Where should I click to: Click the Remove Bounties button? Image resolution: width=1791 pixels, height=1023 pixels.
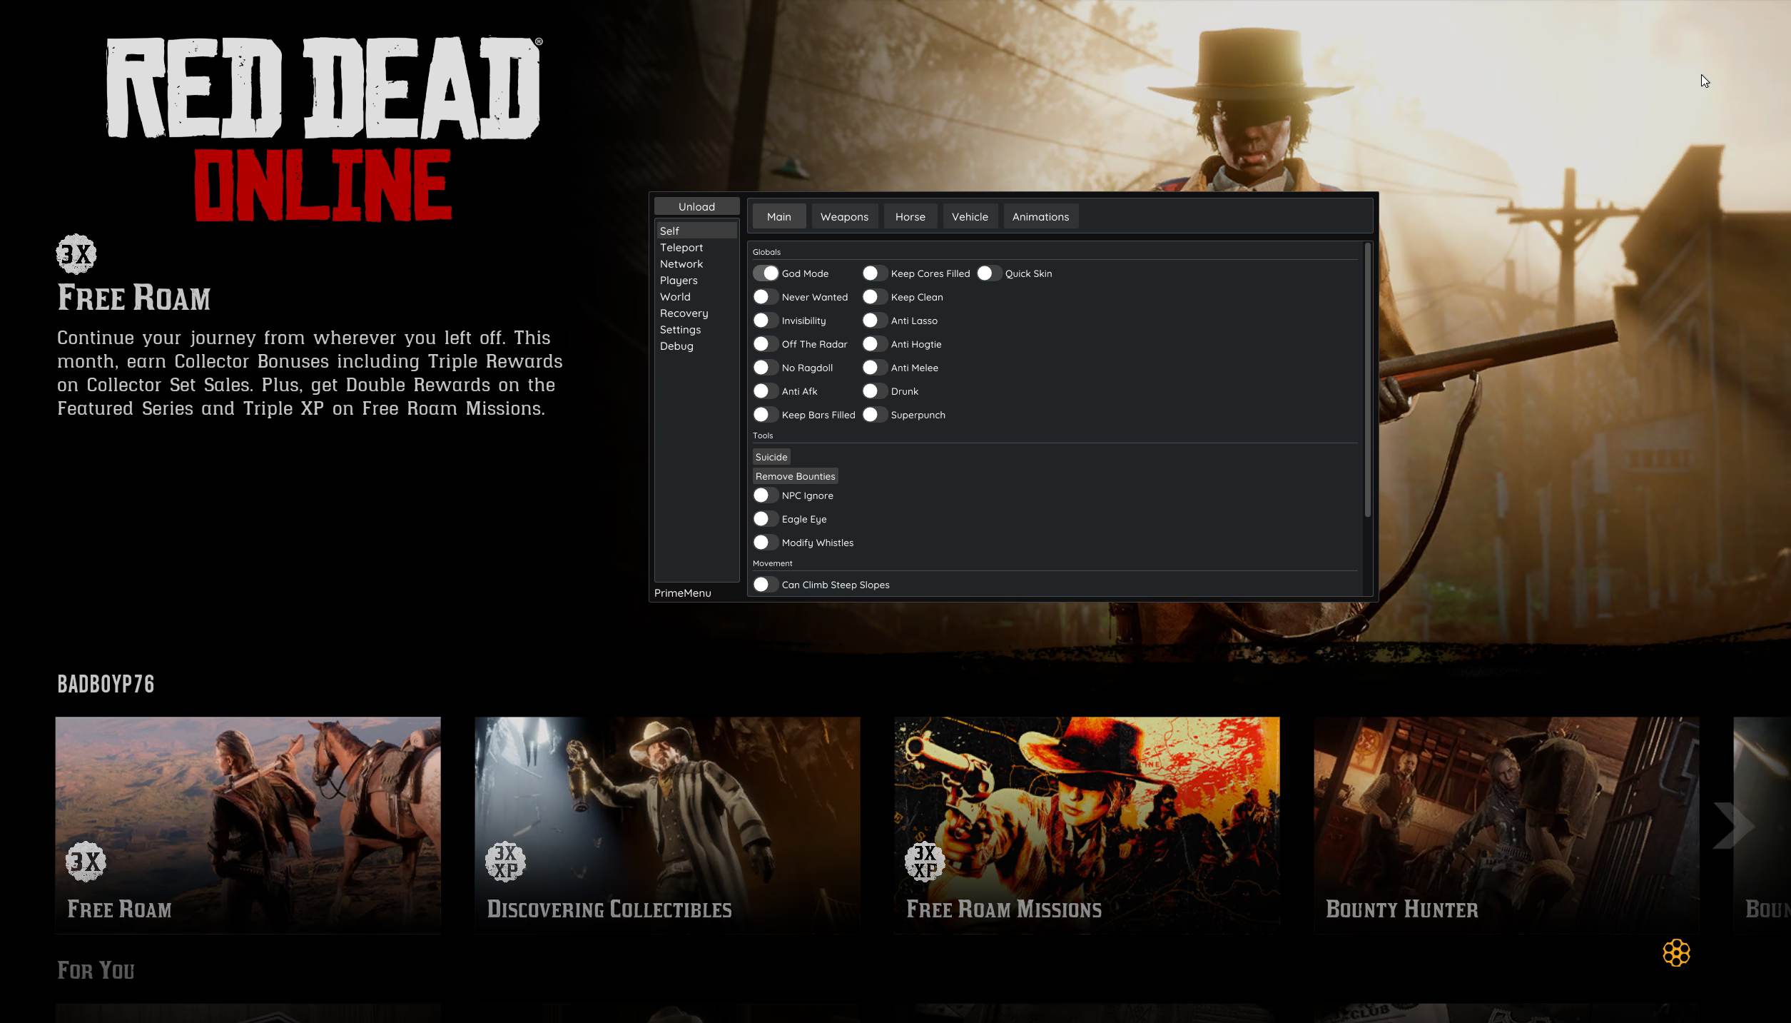click(795, 476)
